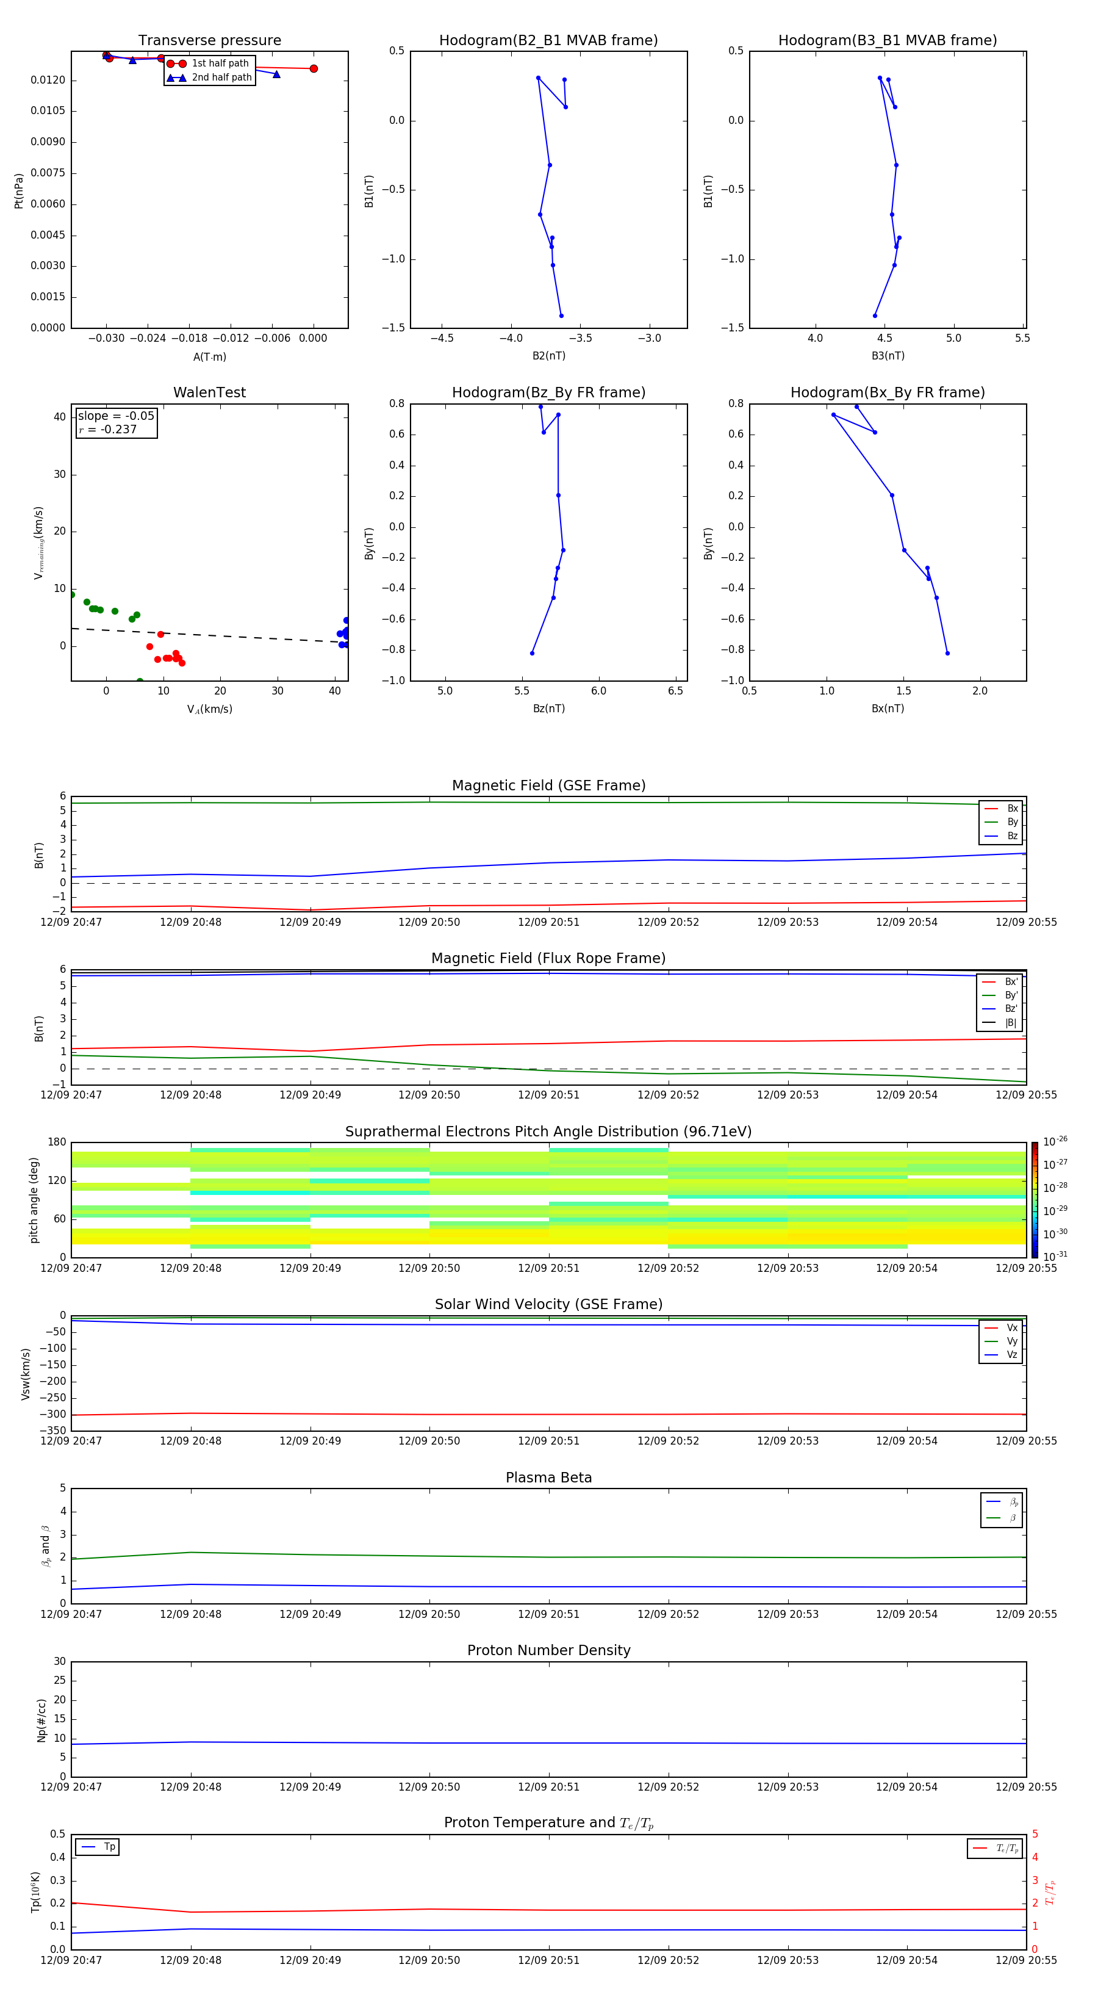The height and width of the screenshot is (2014, 1098).
Task: Click the 'Proton Temperature and Te/Tp' title
Action: click(548, 1823)
